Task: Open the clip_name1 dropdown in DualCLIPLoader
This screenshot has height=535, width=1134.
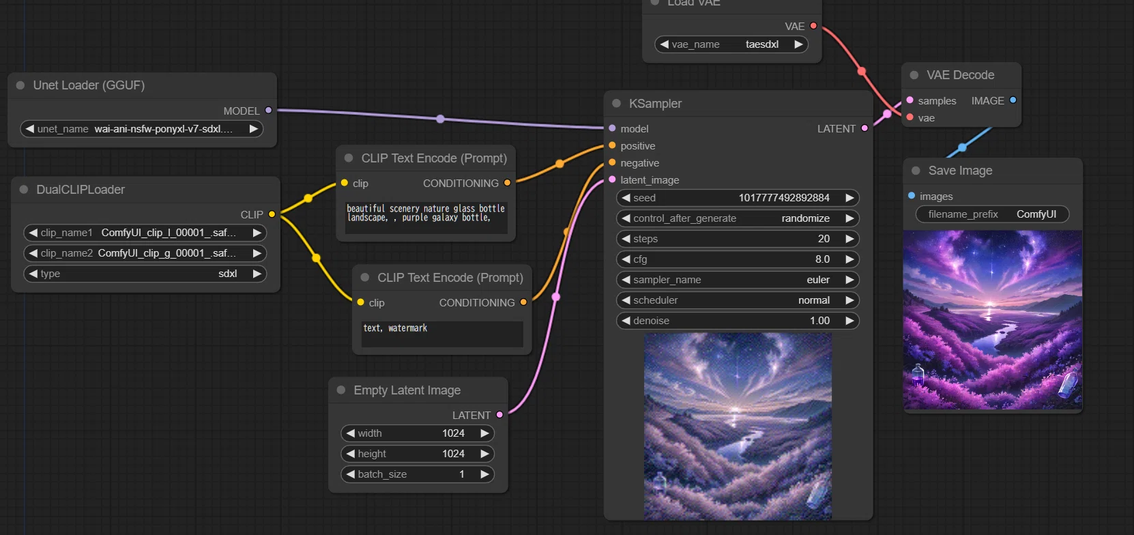Action: point(145,233)
